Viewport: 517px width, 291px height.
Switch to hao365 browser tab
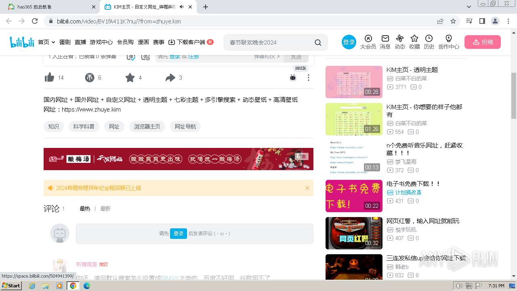tap(51, 7)
